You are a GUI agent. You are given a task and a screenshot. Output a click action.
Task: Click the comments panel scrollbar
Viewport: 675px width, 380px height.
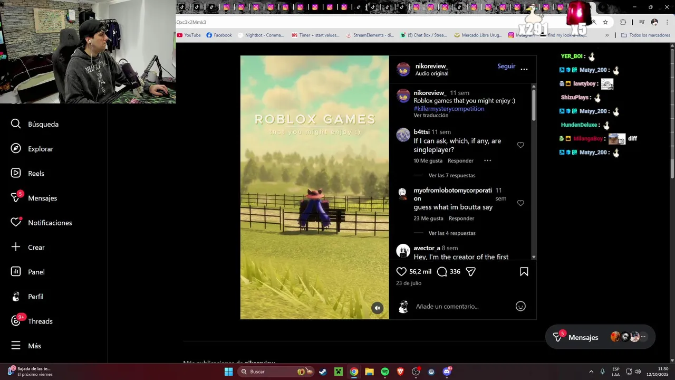[x=534, y=104]
